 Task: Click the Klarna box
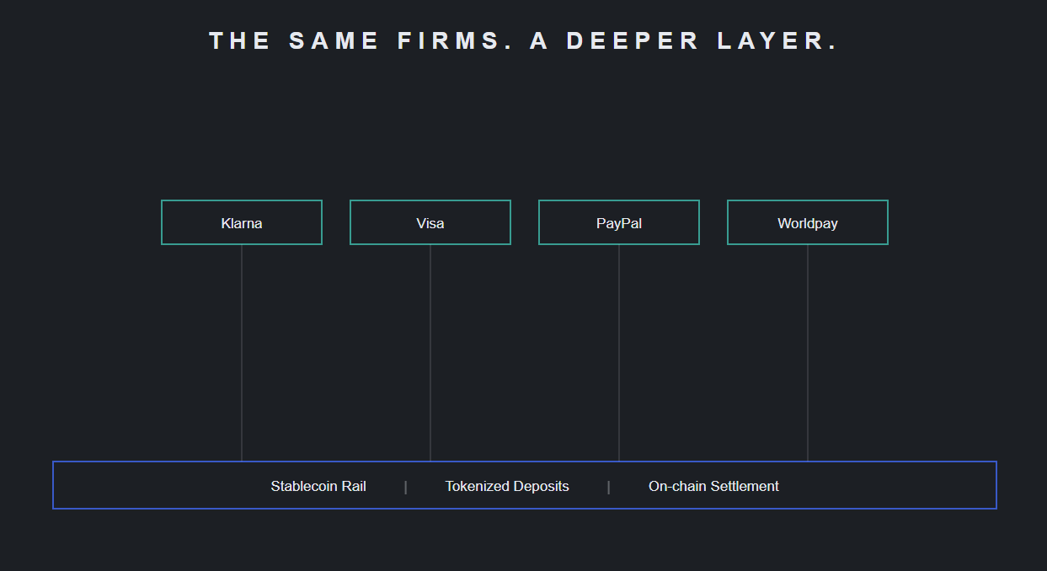tap(242, 222)
